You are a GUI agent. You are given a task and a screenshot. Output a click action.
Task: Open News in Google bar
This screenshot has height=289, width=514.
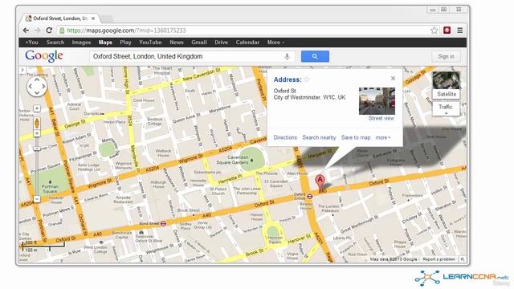tap(177, 43)
